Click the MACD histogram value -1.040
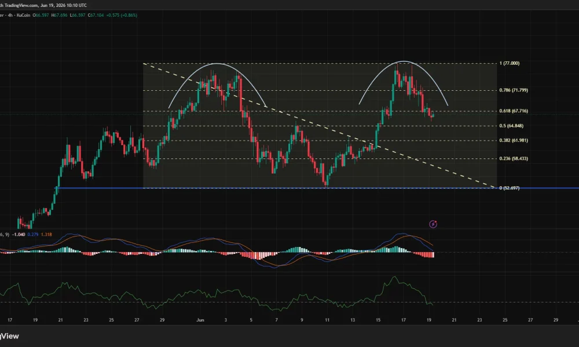Image resolution: width=579 pixels, height=347 pixels. [x=19, y=235]
